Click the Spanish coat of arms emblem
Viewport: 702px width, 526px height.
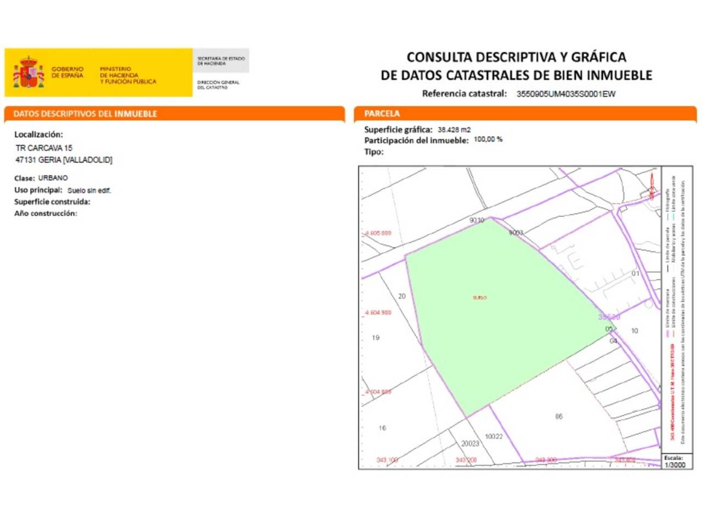29,72
